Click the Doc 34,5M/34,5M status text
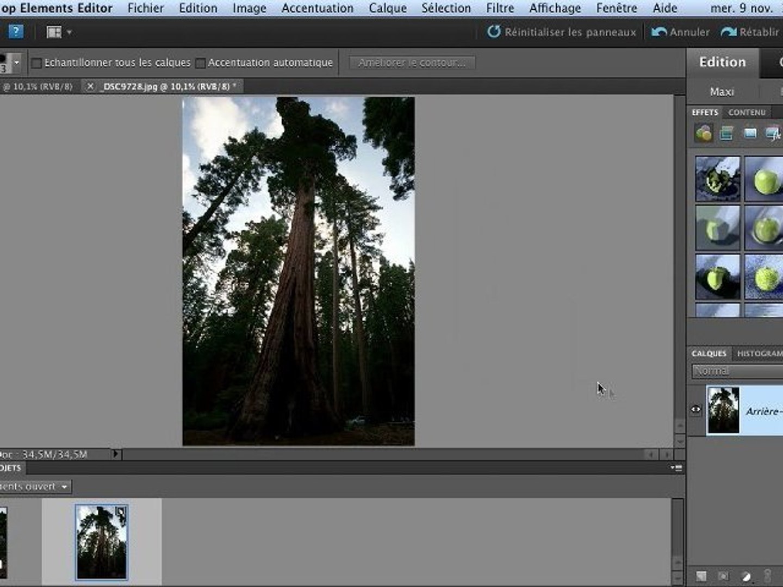The width and height of the screenshot is (783, 587). pyautogui.click(x=45, y=454)
